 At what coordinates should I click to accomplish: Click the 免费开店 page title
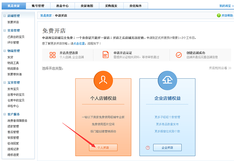click(54, 31)
